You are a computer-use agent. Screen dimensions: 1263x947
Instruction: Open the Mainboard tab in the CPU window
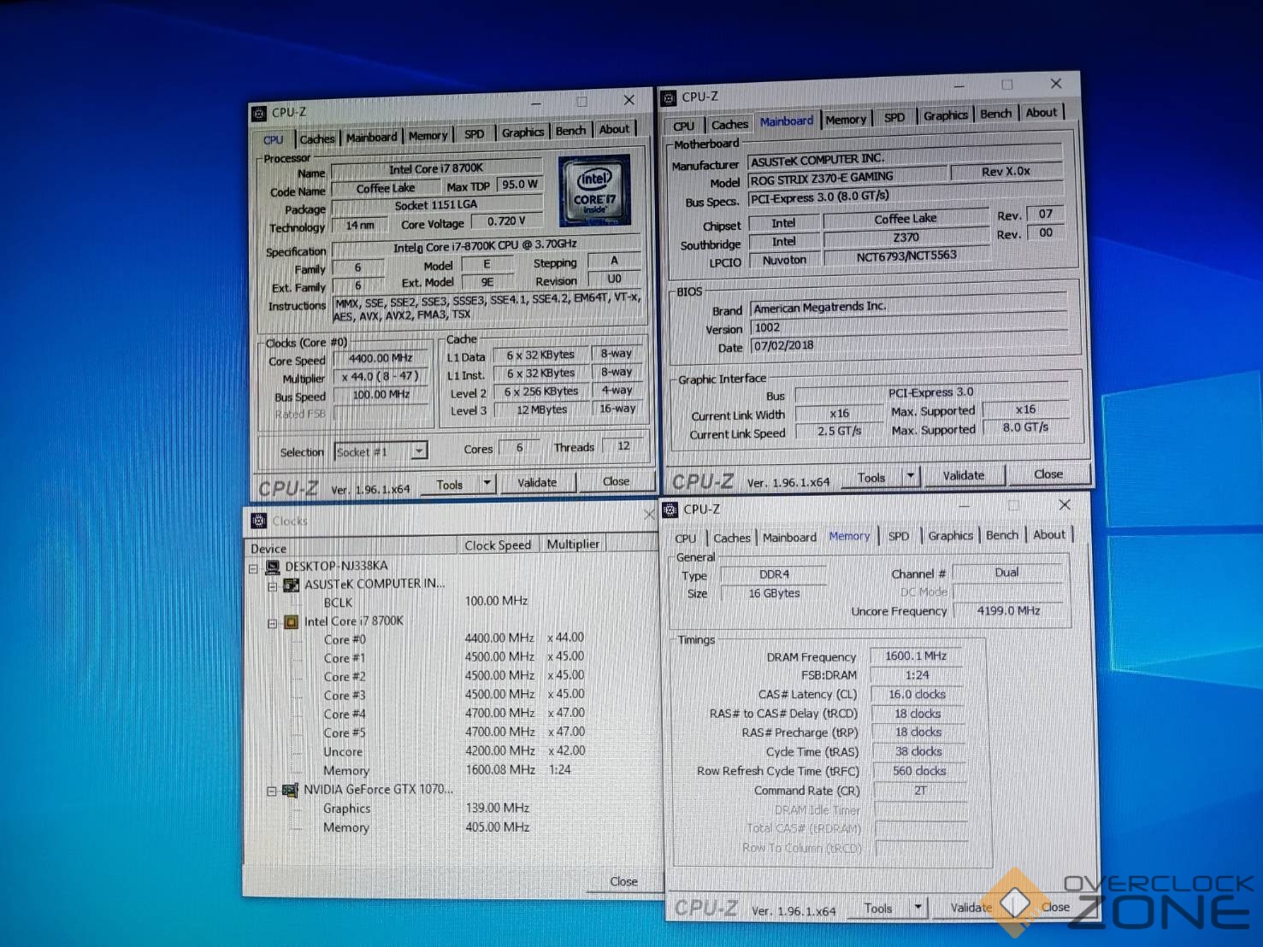coord(371,137)
